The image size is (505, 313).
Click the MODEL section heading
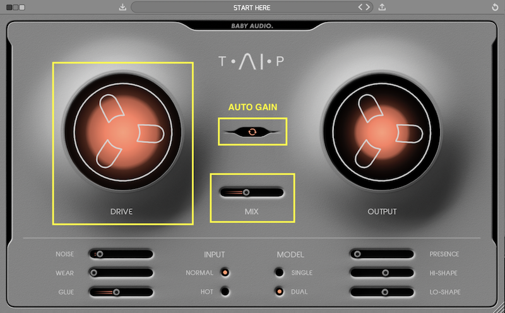click(x=290, y=254)
